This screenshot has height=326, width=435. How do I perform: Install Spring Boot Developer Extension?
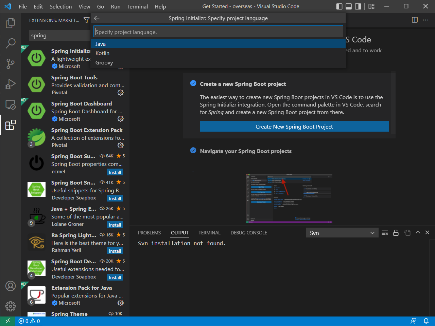115,277
